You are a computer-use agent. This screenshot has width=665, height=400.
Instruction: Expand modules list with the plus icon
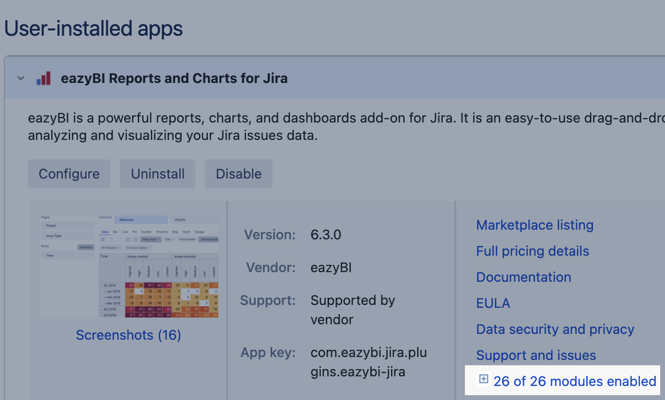click(x=483, y=379)
